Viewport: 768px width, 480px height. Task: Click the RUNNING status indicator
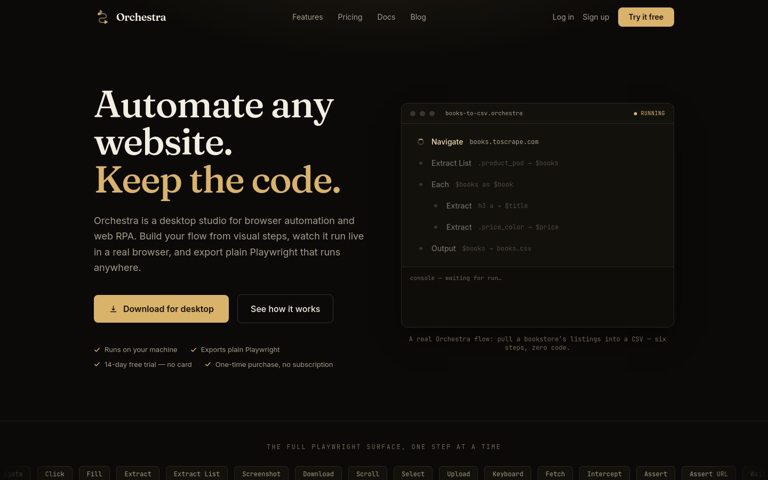click(x=649, y=114)
